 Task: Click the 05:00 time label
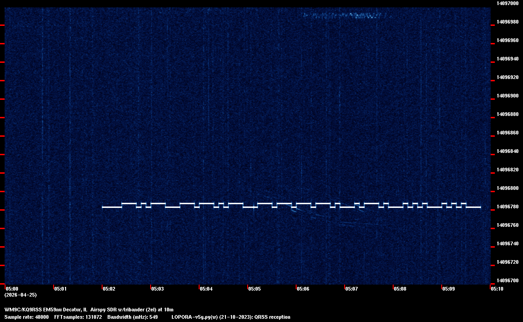tap(12, 289)
